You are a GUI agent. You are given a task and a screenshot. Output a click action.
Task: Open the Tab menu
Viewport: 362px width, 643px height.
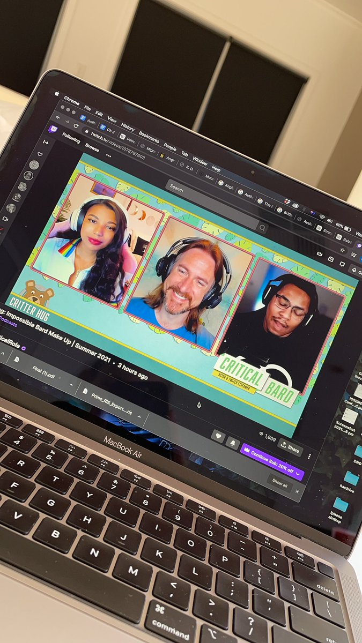[x=184, y=153]
